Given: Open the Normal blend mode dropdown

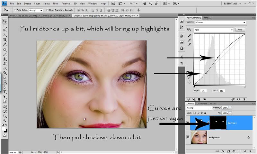Looking at the screenshot, I should (199, 108).
